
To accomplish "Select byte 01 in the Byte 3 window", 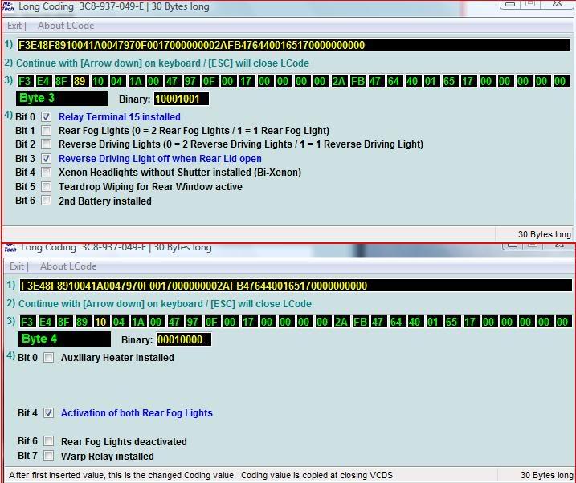I will click(431, 81).
